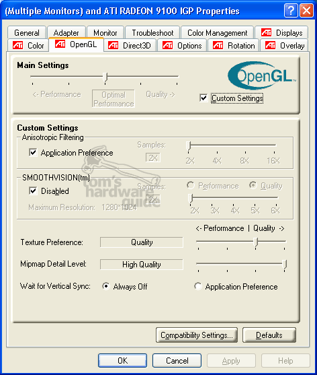Click the Defaults button
317x375 pixels.
coord(269,335)
